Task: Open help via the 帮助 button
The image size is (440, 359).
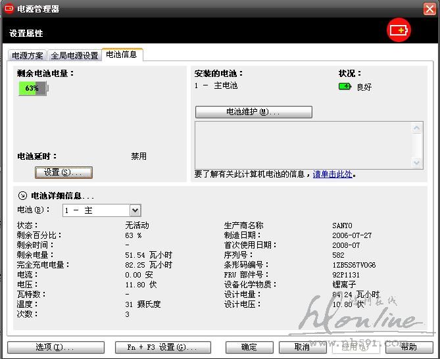Action: [408, 347]
